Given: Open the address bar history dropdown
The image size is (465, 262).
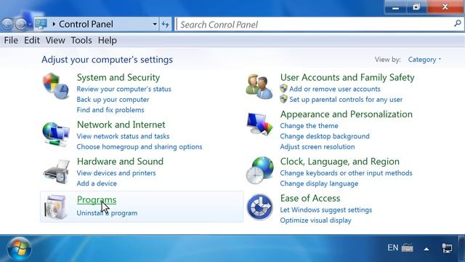Looking at the screenshot, I should click(155, 24).
